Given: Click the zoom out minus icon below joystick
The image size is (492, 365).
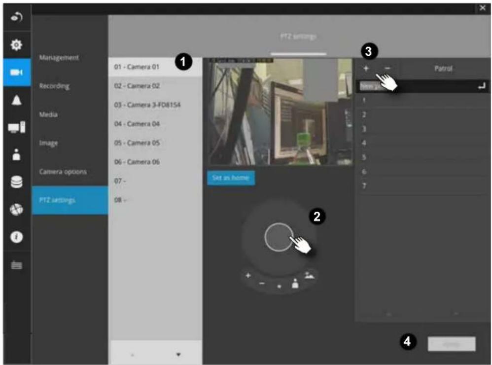Looking at the screenshot, I should coord(262,284).
